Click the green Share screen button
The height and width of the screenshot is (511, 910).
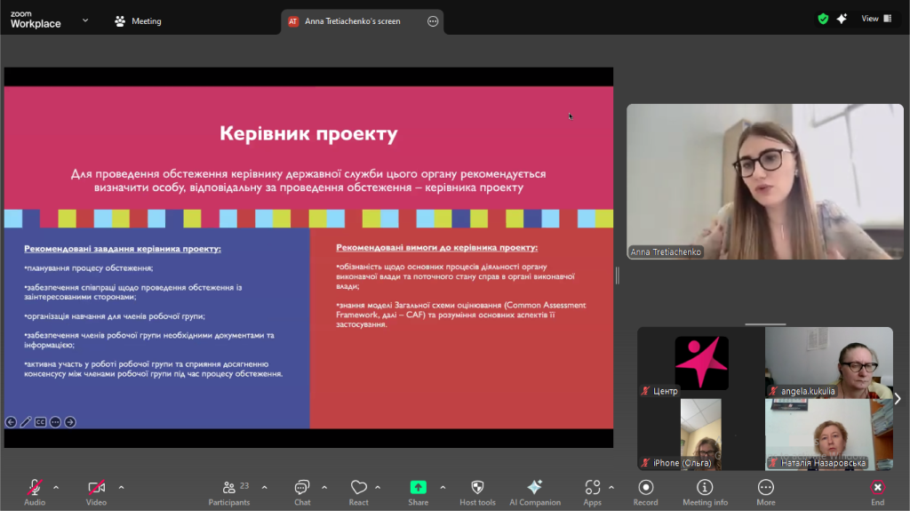[418, 492]
